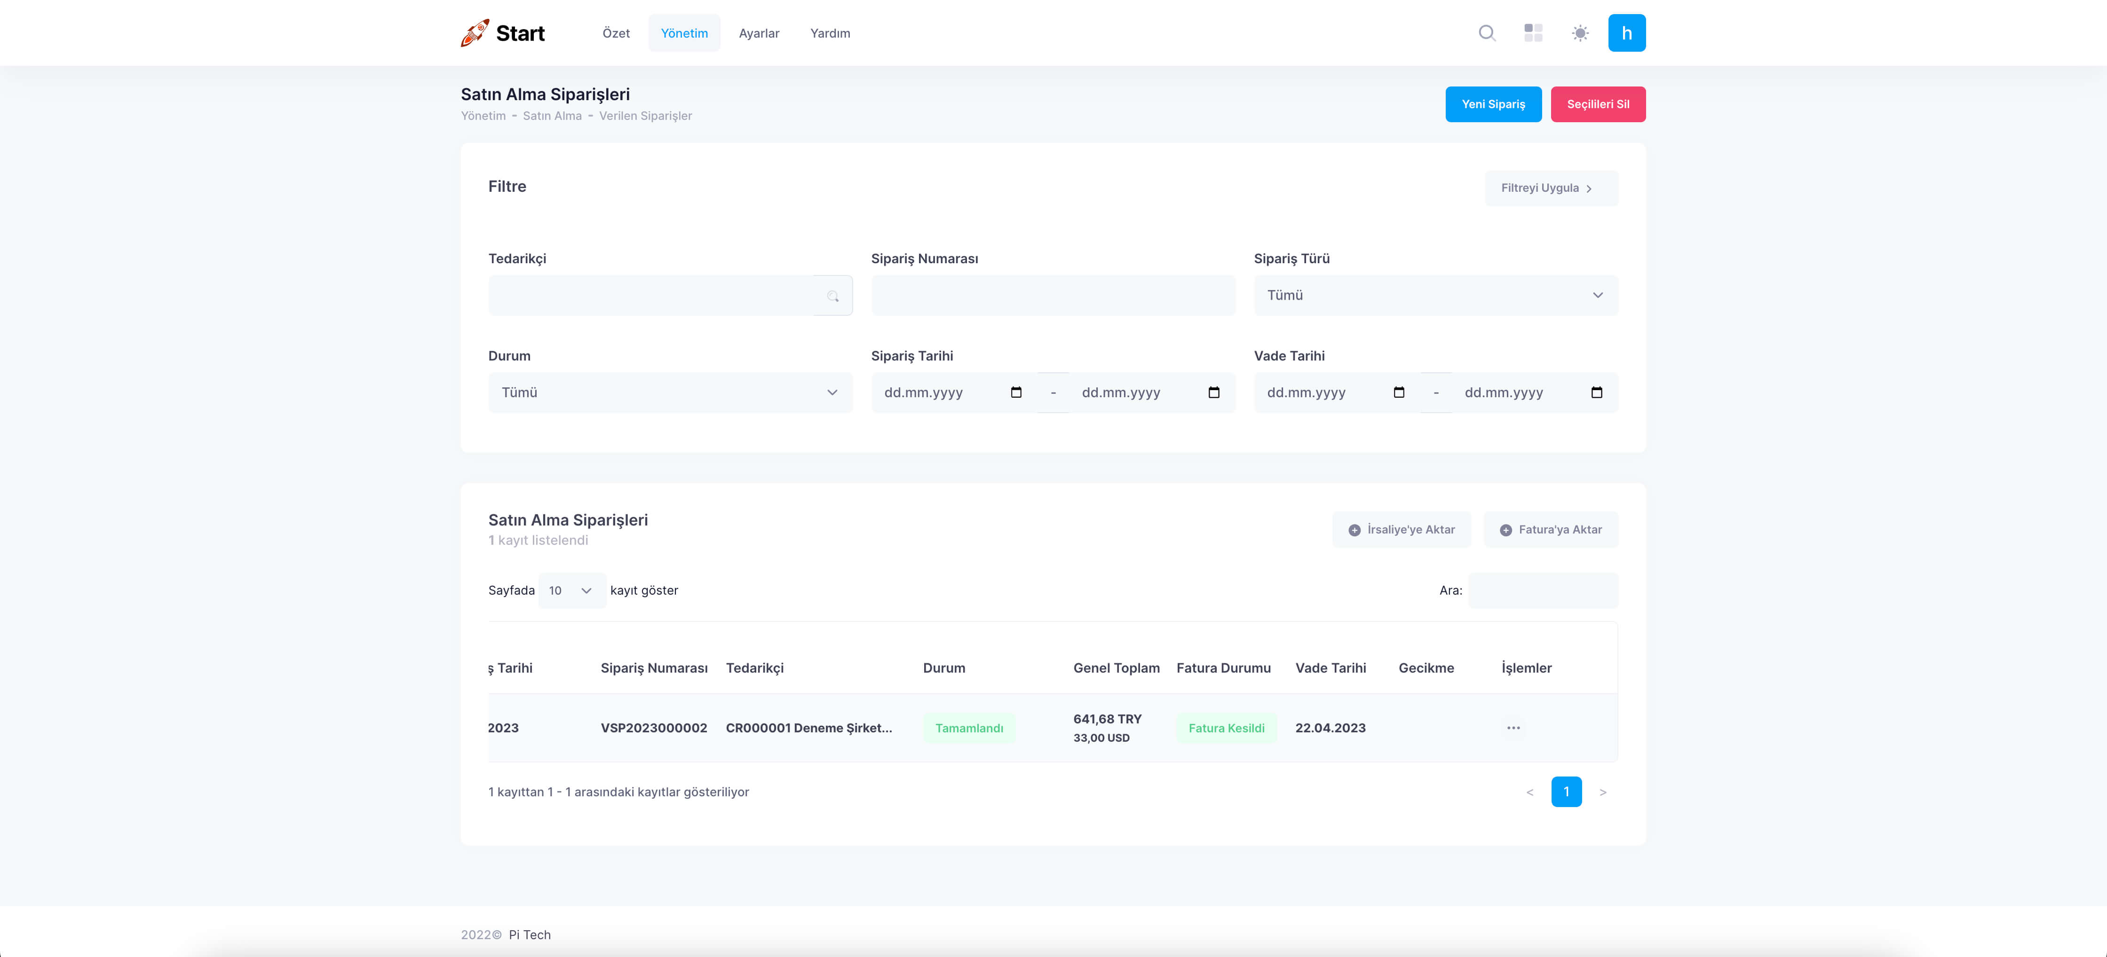Viewport: 2107px width, 957px height.
Task: Click the Tedarikçi field search icon
Action: tap(832, 296)
